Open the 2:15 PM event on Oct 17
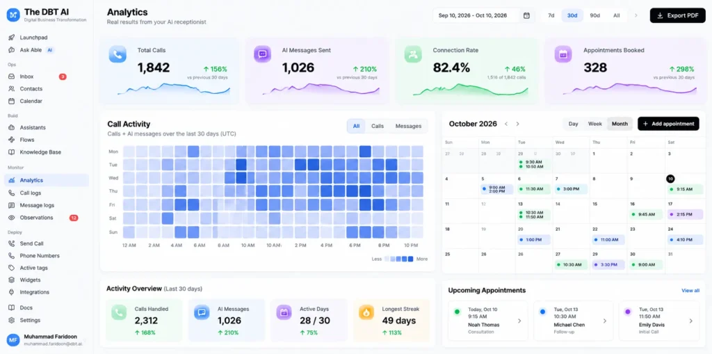Image resolution: width=712 pixels, height=354 pixels. click(x=685, y=214)
